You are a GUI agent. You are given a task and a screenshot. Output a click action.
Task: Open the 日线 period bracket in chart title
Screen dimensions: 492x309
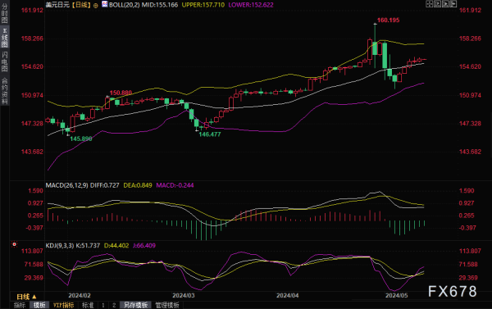tap(81, 5)
